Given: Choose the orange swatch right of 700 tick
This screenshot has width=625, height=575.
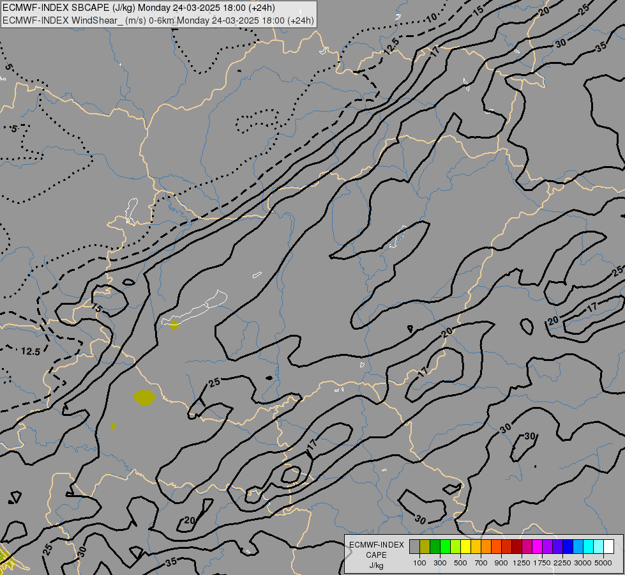Looking at the screenshot, I should click(486, 546).
